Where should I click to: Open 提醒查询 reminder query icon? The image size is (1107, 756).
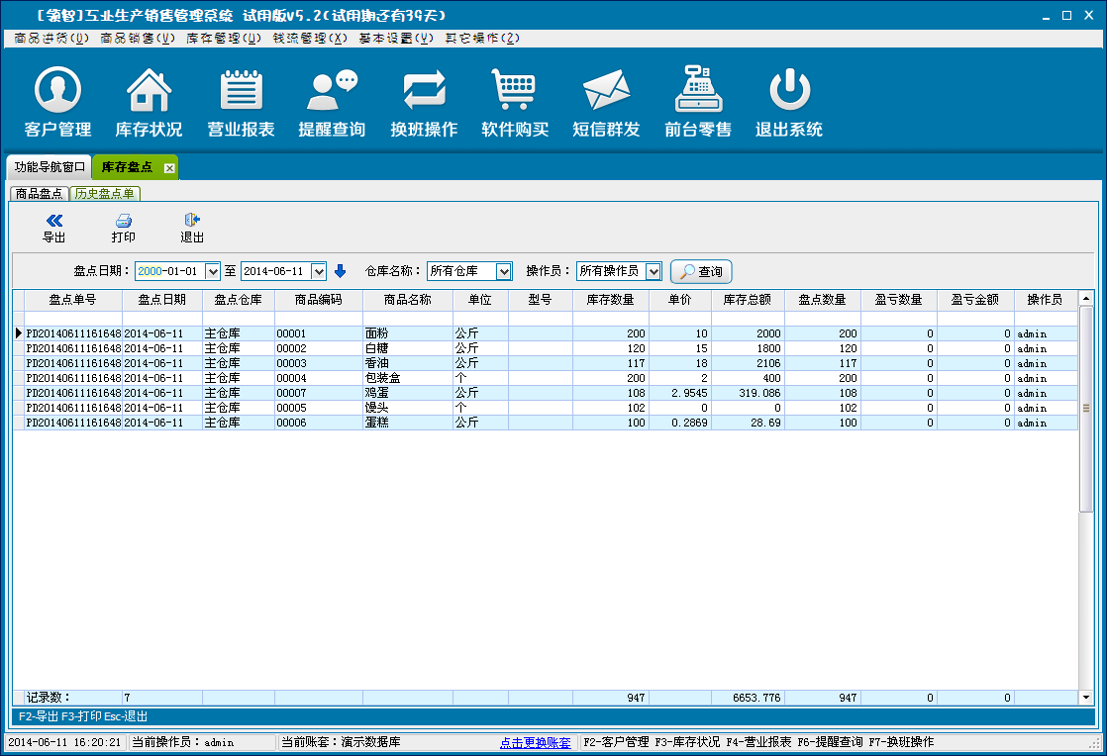click(332, 92)
